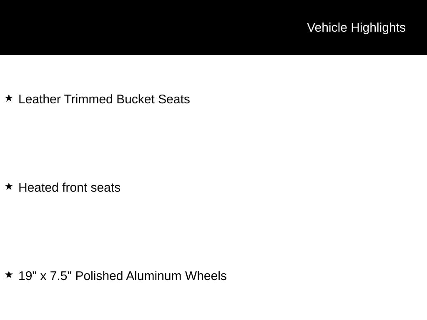
Task: Click the Vehicle Highlights heading
Action: 356,28
